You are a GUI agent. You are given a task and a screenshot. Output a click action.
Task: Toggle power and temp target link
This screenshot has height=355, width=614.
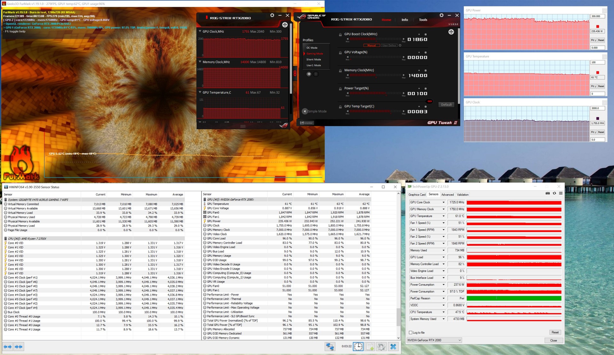[x=429, y=101]
